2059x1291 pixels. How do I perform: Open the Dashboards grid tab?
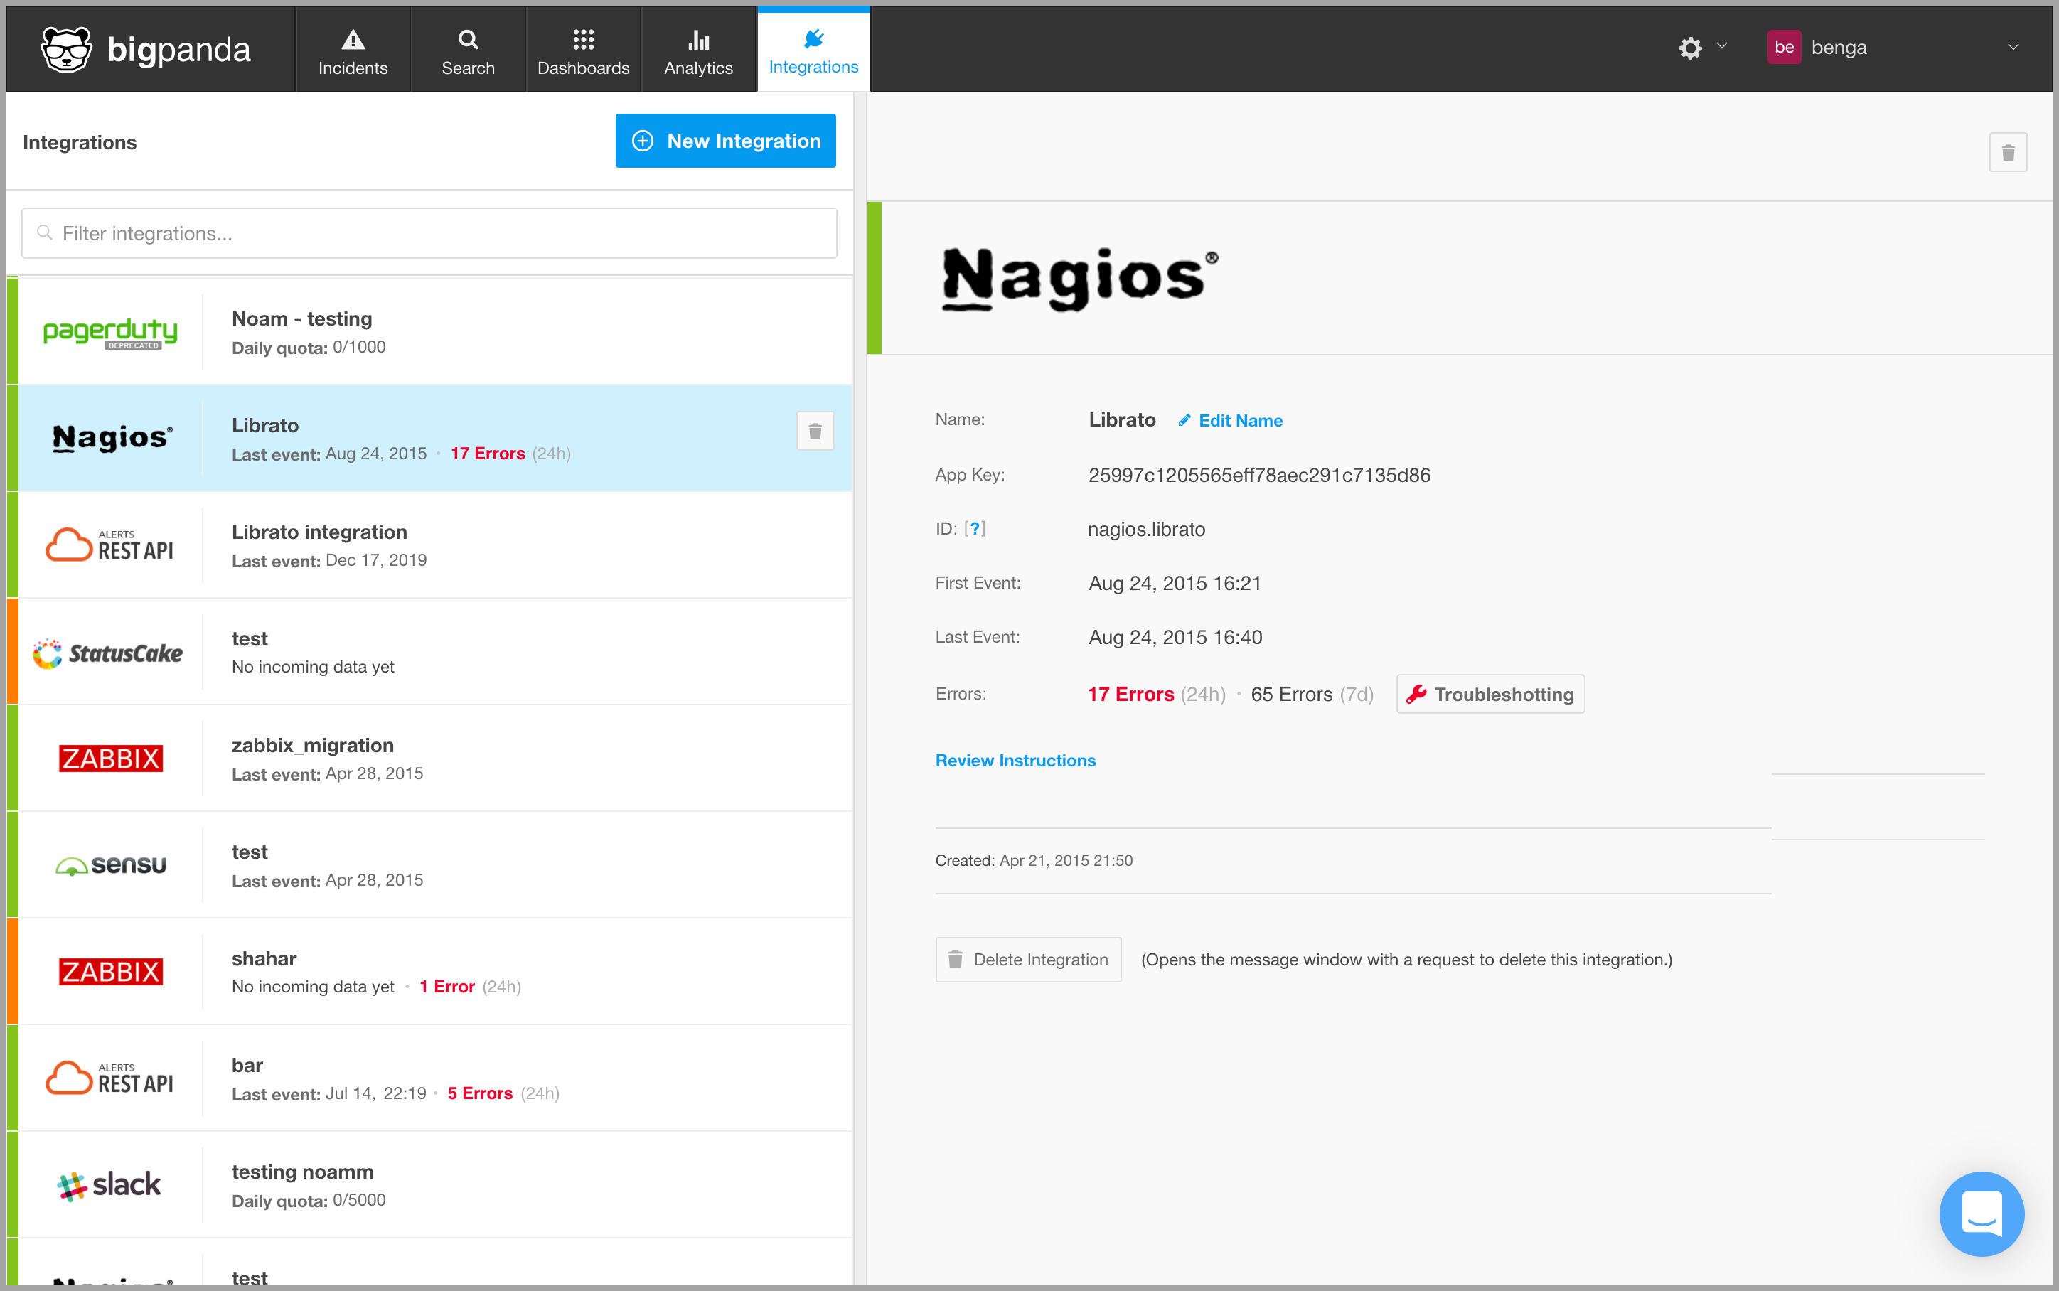(583, 51)
